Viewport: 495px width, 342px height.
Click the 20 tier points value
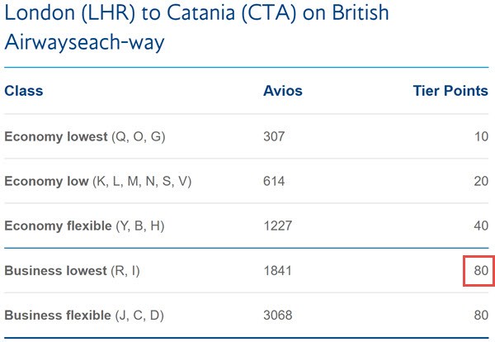click(x=481, y=181)
